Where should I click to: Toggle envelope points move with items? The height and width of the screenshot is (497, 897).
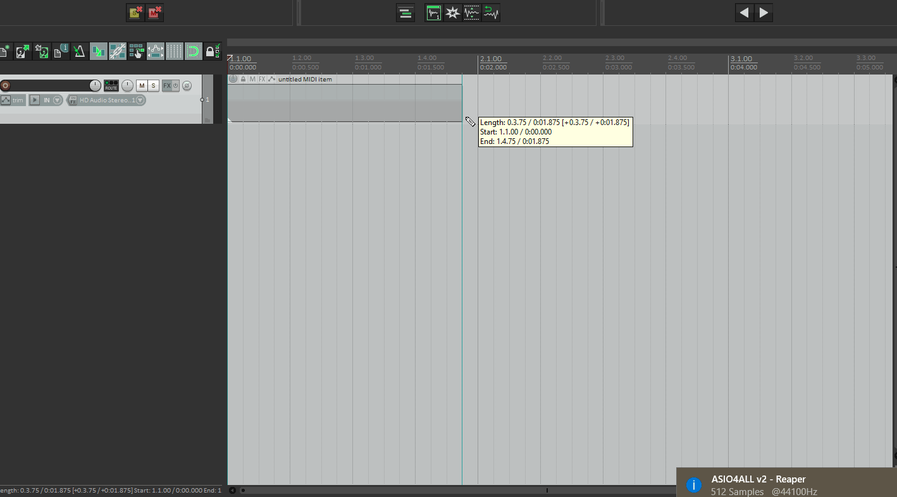156,51
